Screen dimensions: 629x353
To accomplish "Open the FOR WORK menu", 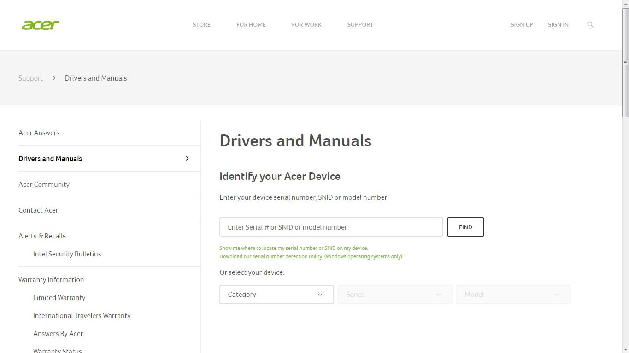I will pos(306,25).
